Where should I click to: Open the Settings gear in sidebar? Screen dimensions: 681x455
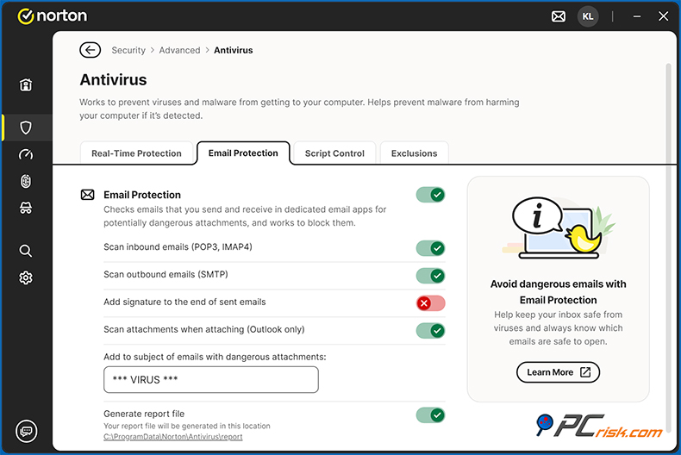[x=26, y=277]
